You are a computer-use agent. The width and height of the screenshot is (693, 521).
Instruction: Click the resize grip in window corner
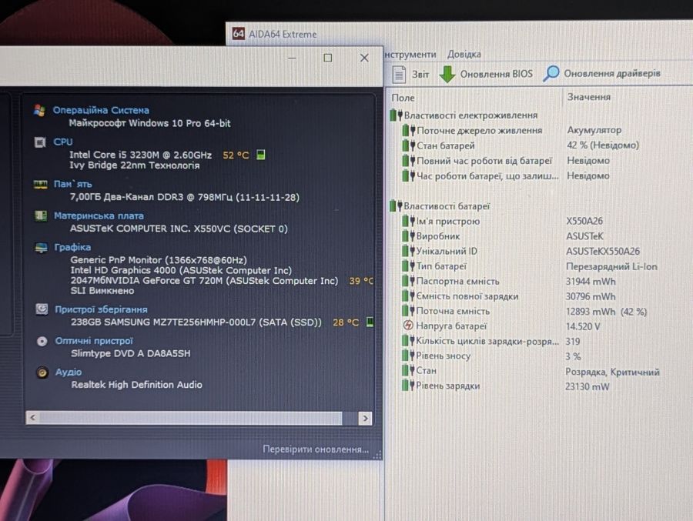377,454
